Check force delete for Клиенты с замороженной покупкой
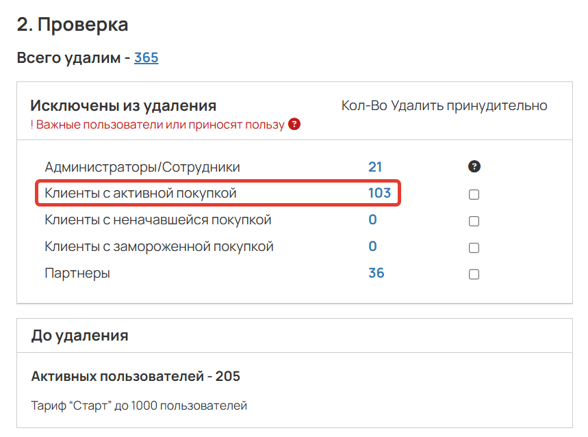 (472, 246)
